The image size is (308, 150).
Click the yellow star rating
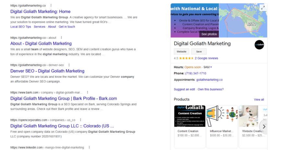click(186, 58)
